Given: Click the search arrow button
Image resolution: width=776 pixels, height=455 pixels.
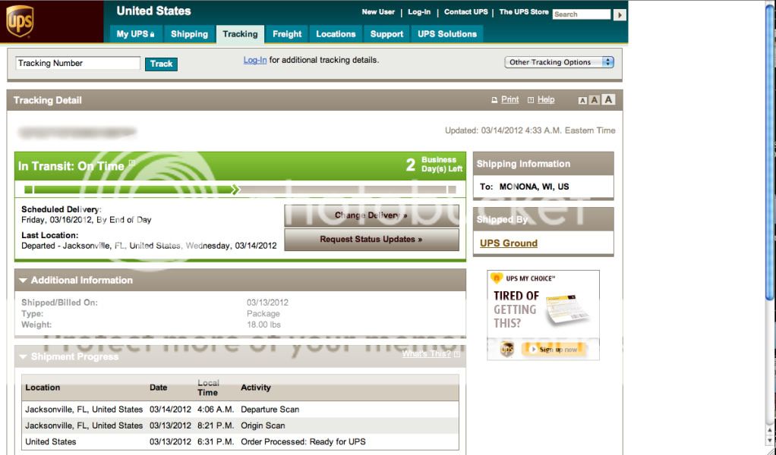Looking at the screenshot, I should 620,14.
